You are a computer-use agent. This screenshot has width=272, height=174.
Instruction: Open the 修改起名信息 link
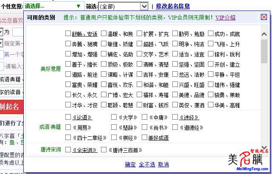[173, 6]
